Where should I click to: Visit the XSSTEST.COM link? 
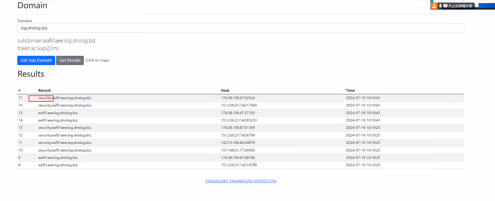[x=265, y=181]
